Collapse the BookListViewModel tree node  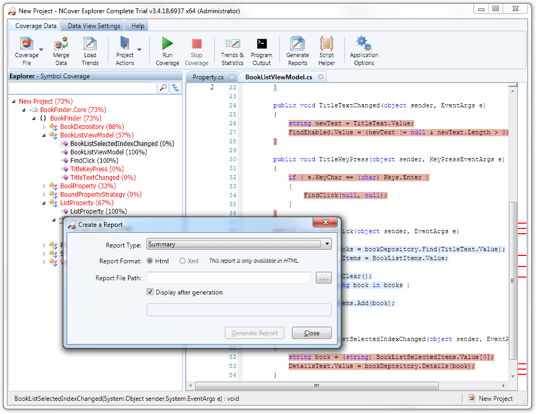coord(45,135)
